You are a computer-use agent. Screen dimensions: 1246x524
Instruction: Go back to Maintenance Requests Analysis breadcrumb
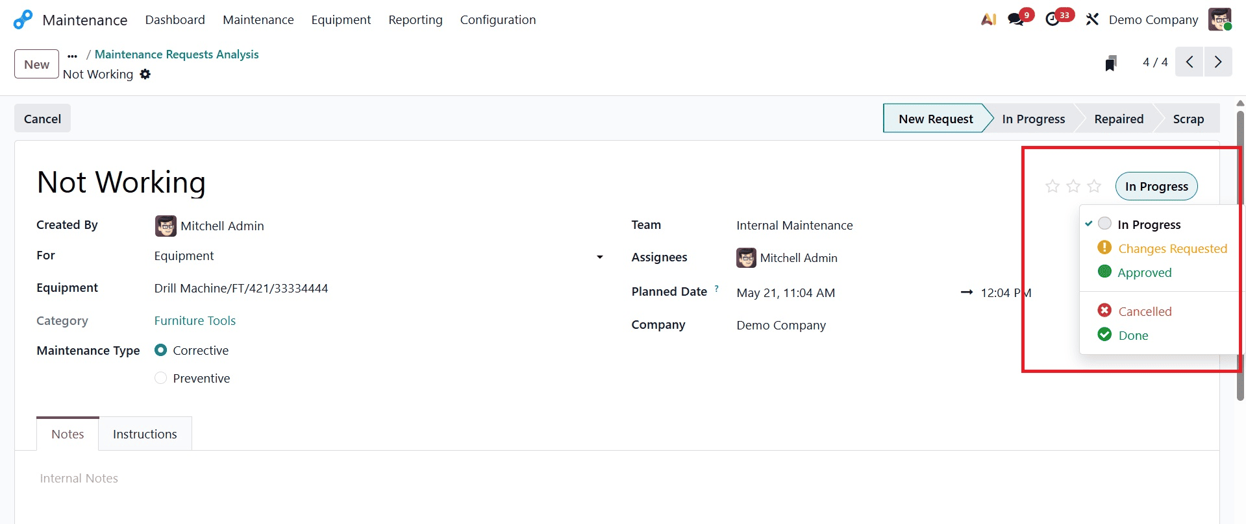(x=177, y=54)
